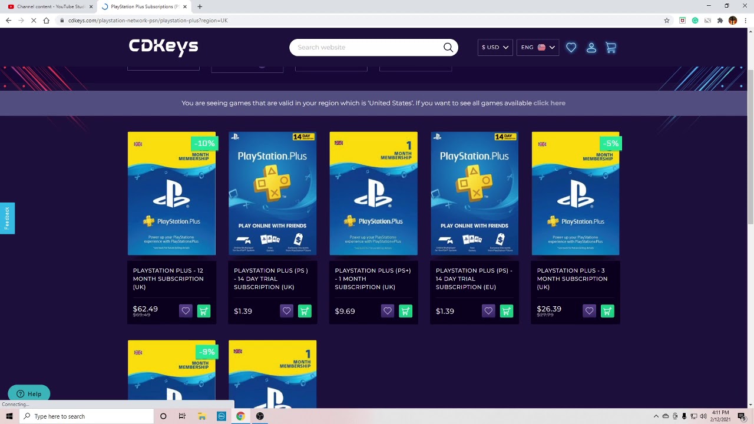Open Task View on taskbar
754x424 pixels.
pyautogui.click(x=182, y=416)
